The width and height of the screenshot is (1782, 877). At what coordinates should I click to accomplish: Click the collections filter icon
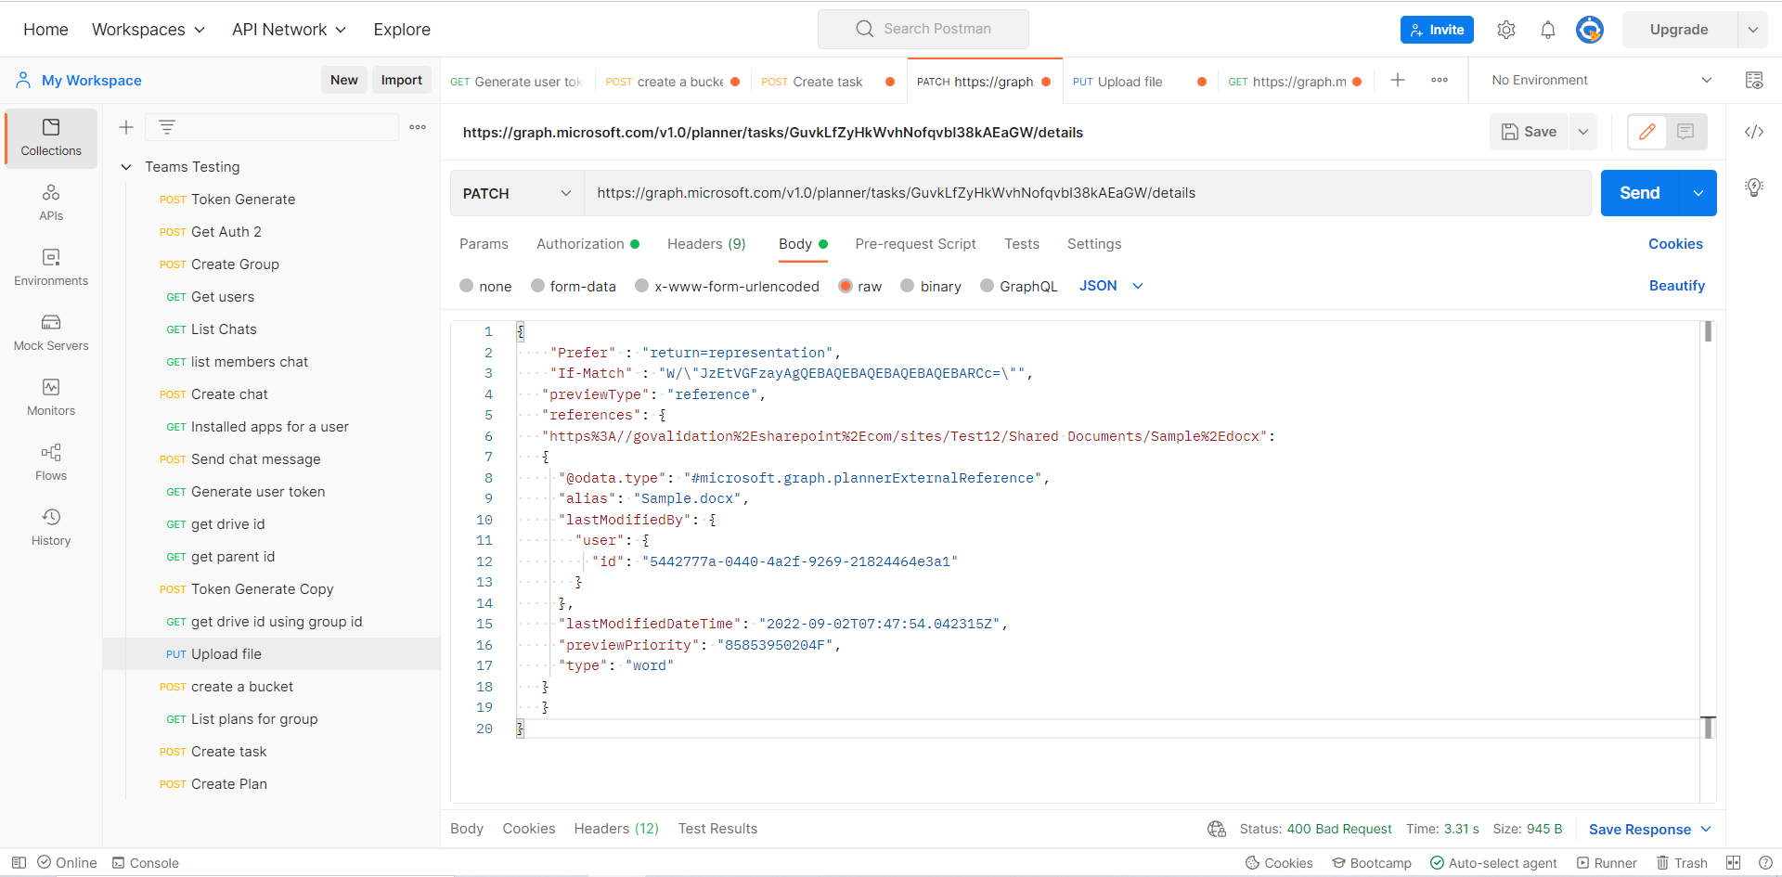(167, 127)
